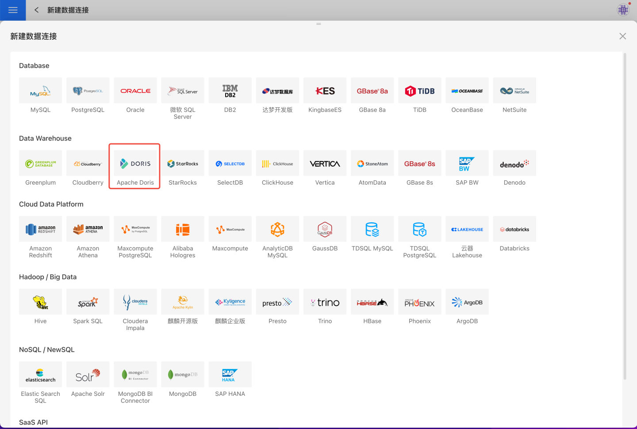Image resolution: width=637 pixels, height=429 pixels.
Task: Select the MongoDB connector
Action: 183,375
